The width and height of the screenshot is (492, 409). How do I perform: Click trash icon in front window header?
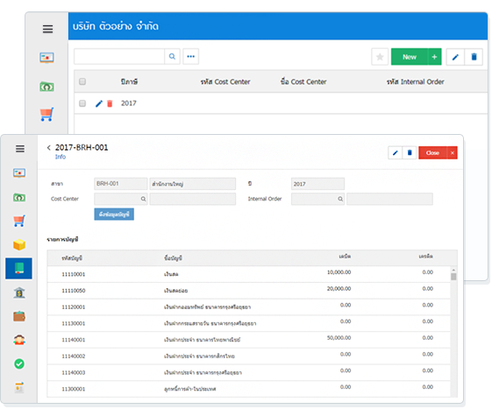410,153
